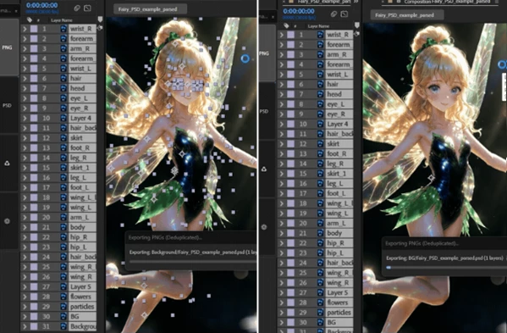Click label color of layer 9 in right panel

pyautogui.click(x=291, y=114)
